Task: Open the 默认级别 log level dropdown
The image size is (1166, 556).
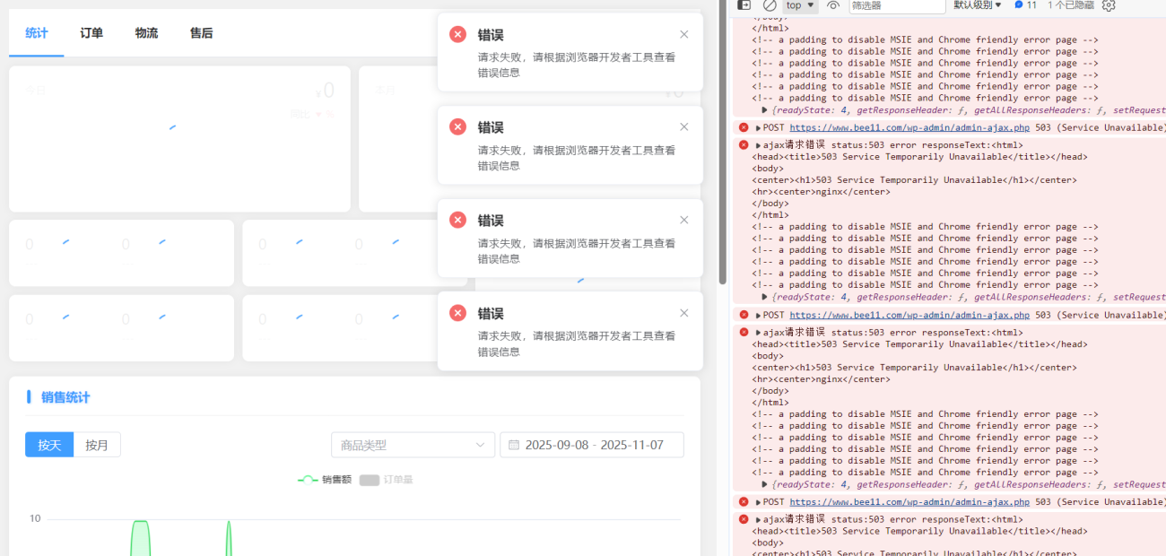Action: click(977, 6)
